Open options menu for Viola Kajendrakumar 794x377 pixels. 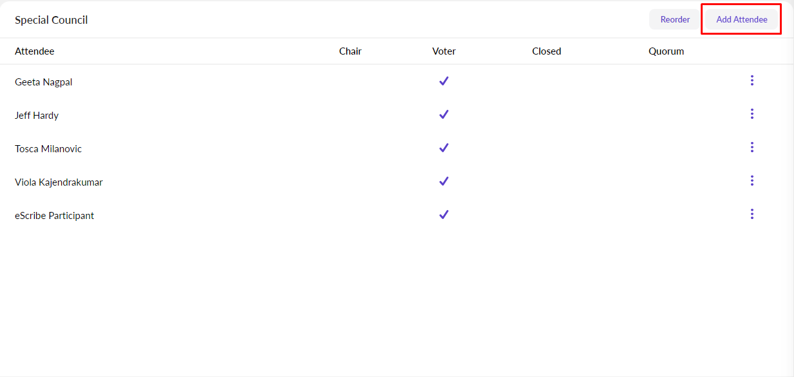click(x=752, y=181)
